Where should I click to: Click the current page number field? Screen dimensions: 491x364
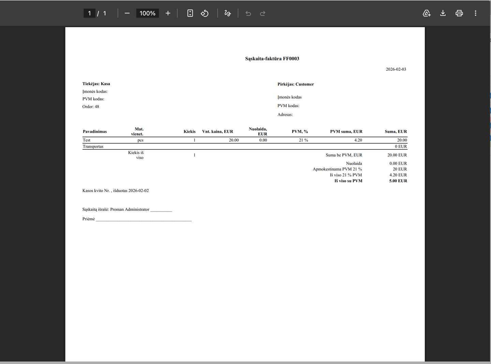click(89, 13)
